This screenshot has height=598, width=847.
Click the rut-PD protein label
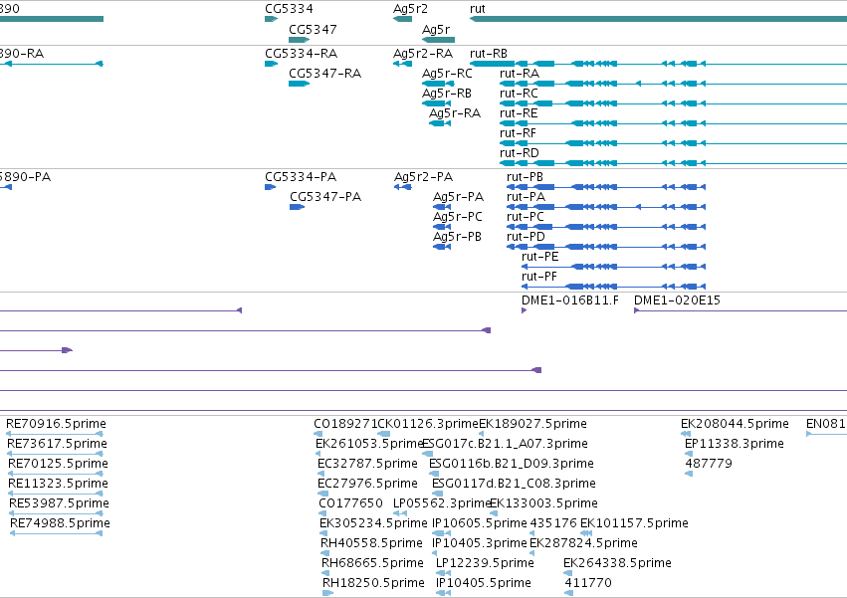526,237
